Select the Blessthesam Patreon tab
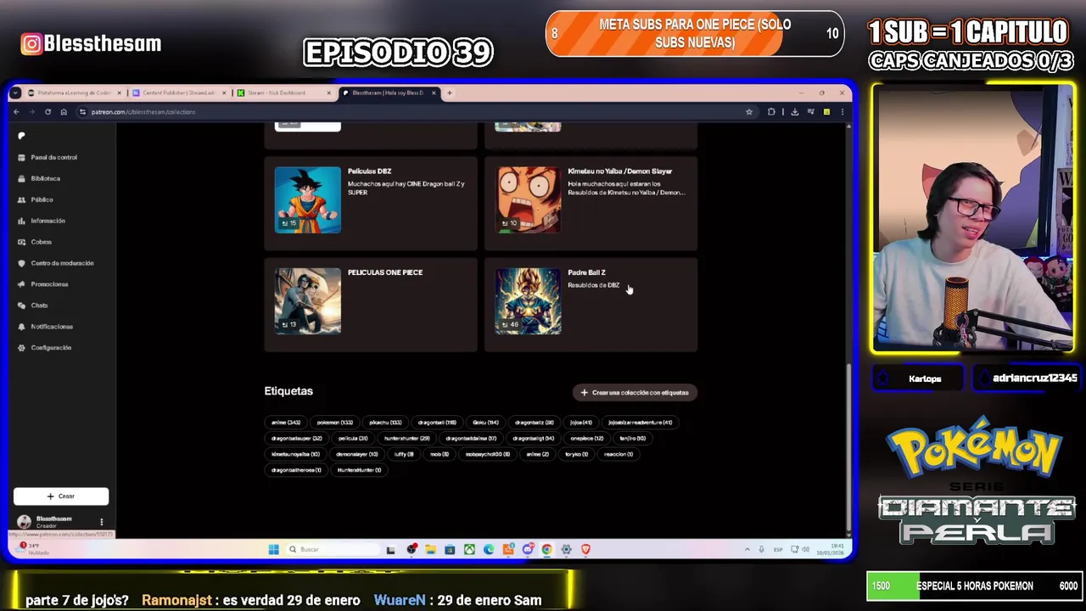 [389, 92]
